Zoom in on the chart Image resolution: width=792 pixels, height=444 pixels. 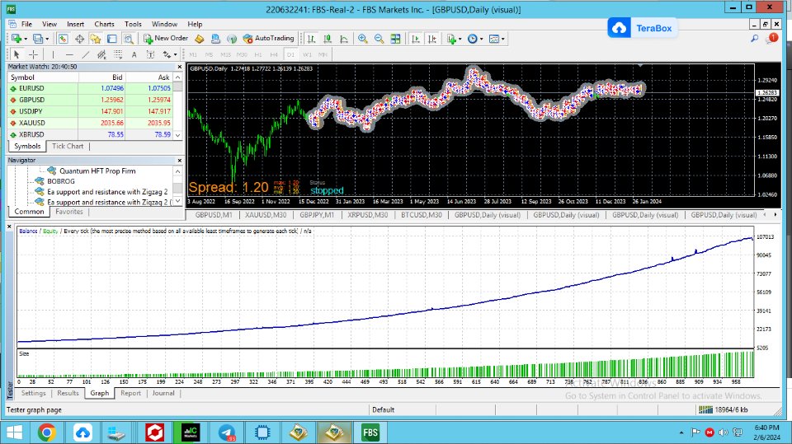coord(363,39)
